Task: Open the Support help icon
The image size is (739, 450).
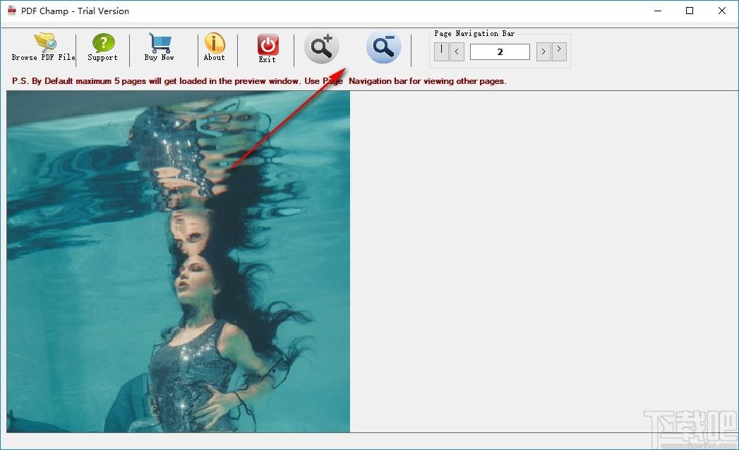Action: [x=103, y=47]
